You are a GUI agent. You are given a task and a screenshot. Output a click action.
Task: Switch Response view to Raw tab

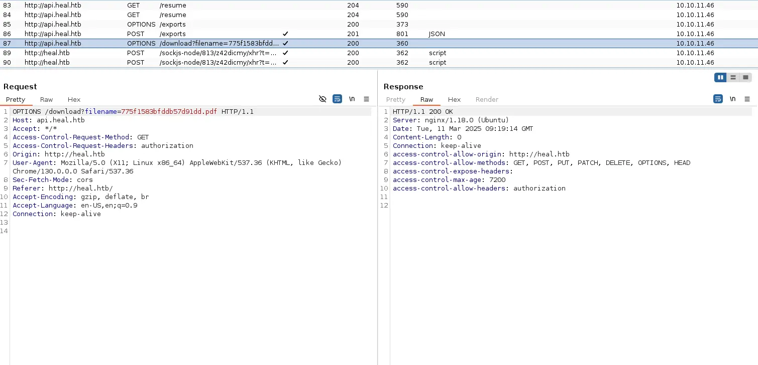tap(426, 100)
